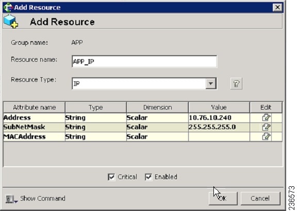Expand the Resource Type dropdown arrow
Viewport: 298px width, 211px height.
210,83
